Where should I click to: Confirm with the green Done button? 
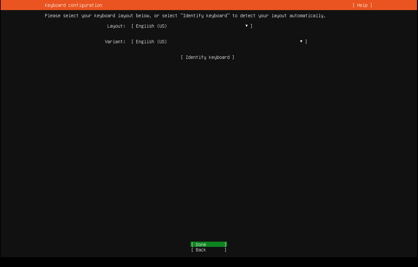(x=209, y=245)
